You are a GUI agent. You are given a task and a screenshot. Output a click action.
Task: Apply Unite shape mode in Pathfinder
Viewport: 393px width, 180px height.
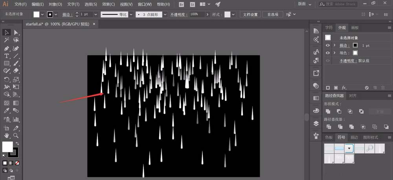coord(328,111)
